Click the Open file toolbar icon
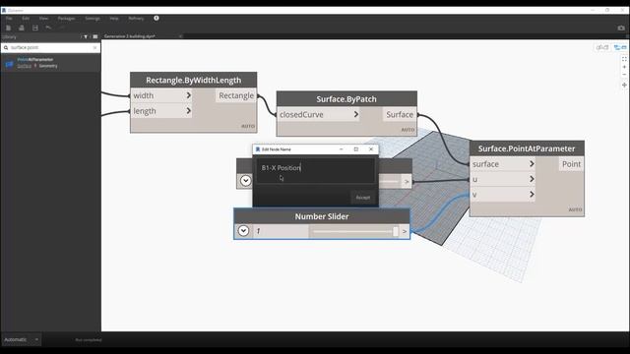The height and width of the screenshot is (354, 630). coord(22,28)
